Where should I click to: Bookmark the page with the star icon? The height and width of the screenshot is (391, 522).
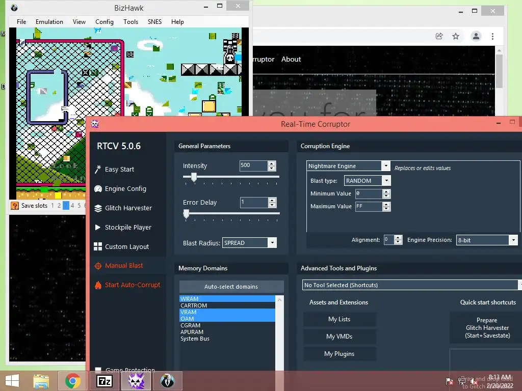click(x=456, y=36)
